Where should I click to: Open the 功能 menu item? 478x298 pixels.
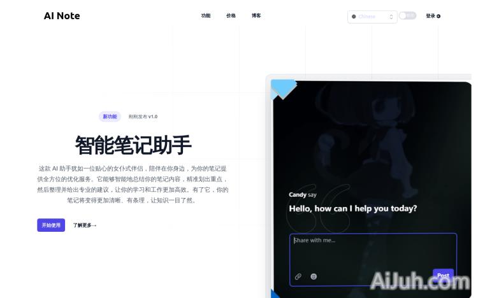206,15
